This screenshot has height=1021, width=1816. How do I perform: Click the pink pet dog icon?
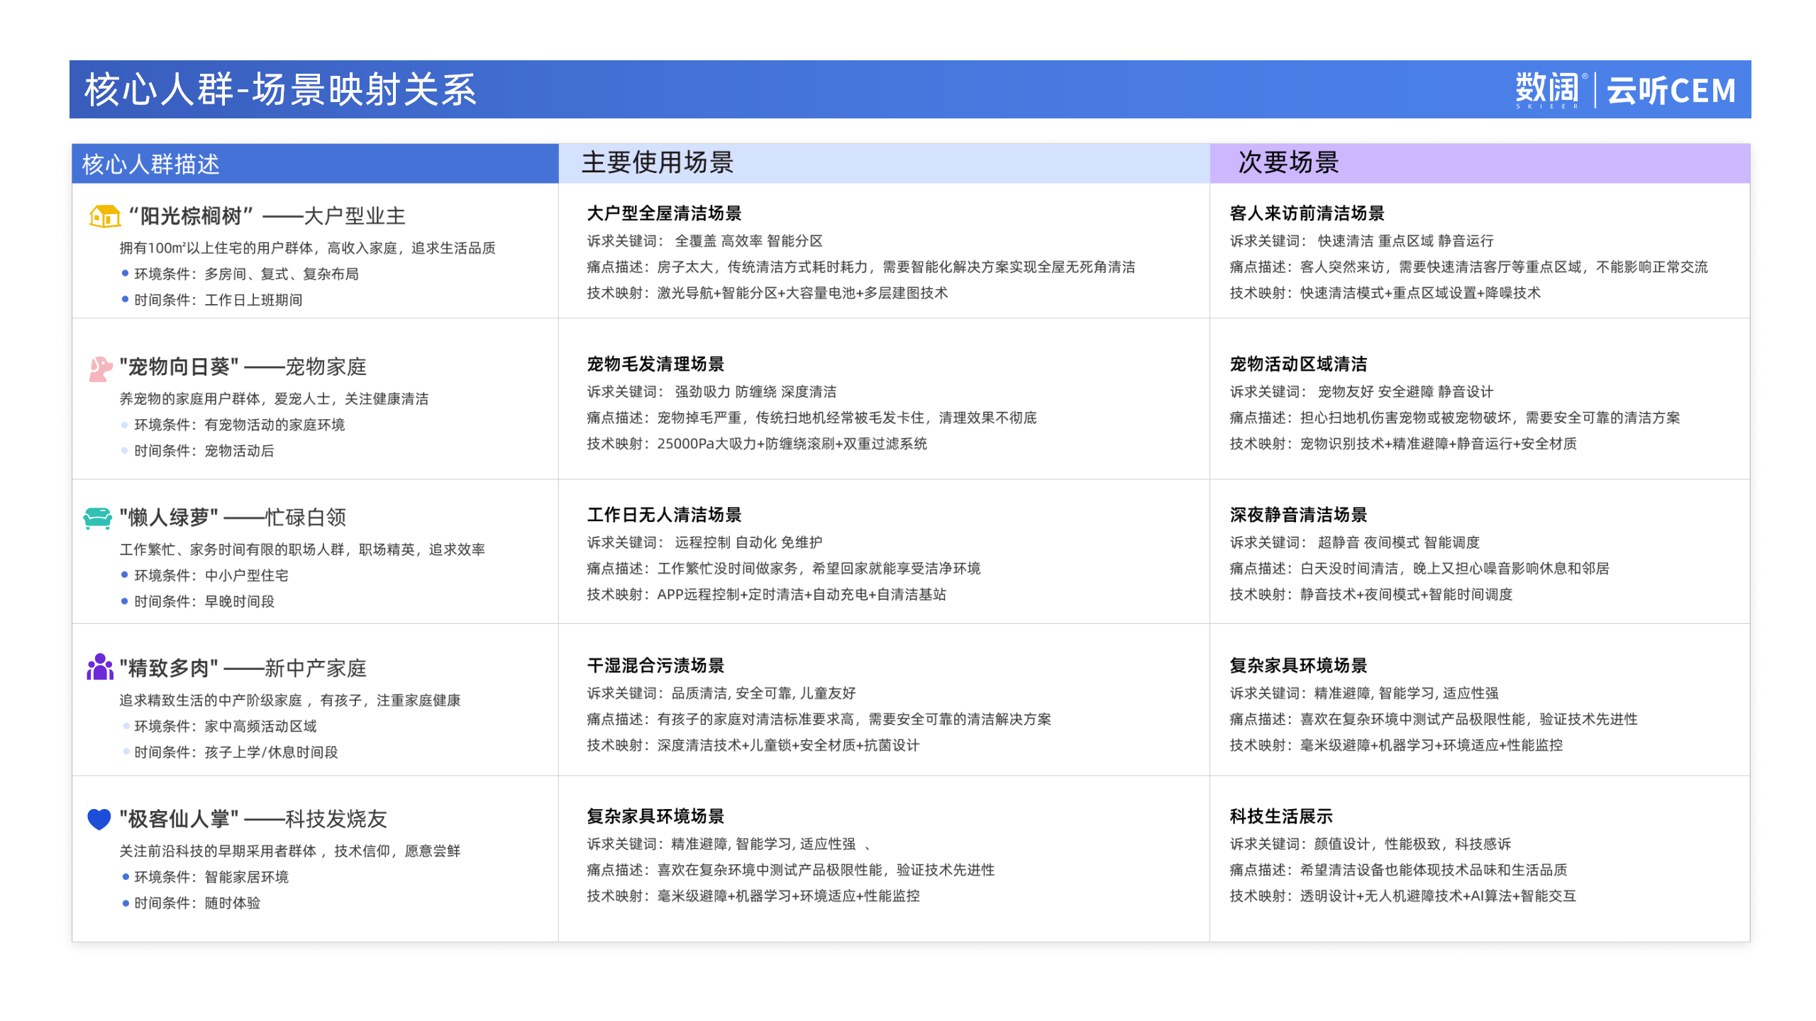click(100, 368)
